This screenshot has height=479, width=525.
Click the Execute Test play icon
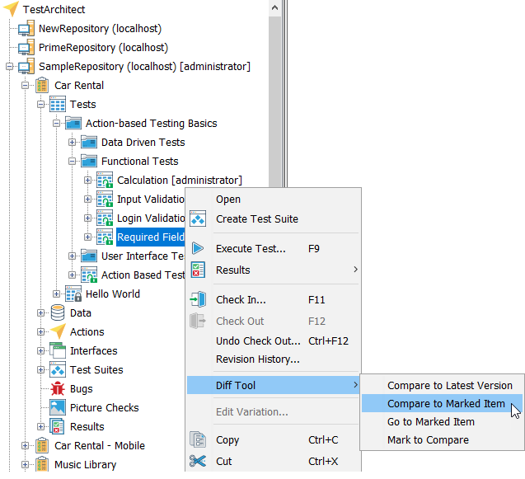[198, 248]
